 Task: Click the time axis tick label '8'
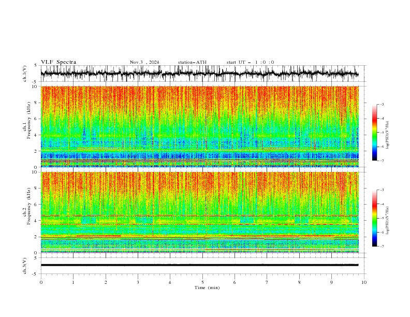(x=299, y=282)
